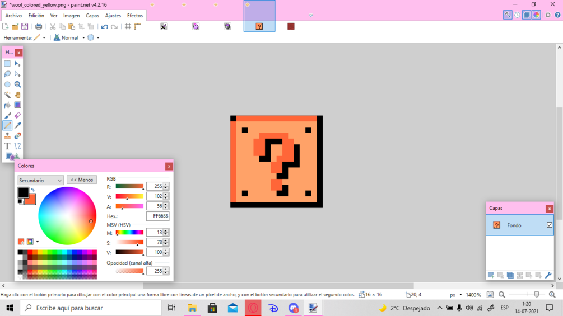Close the Colores panel
563x316 pixels.
tap(169, 166)
